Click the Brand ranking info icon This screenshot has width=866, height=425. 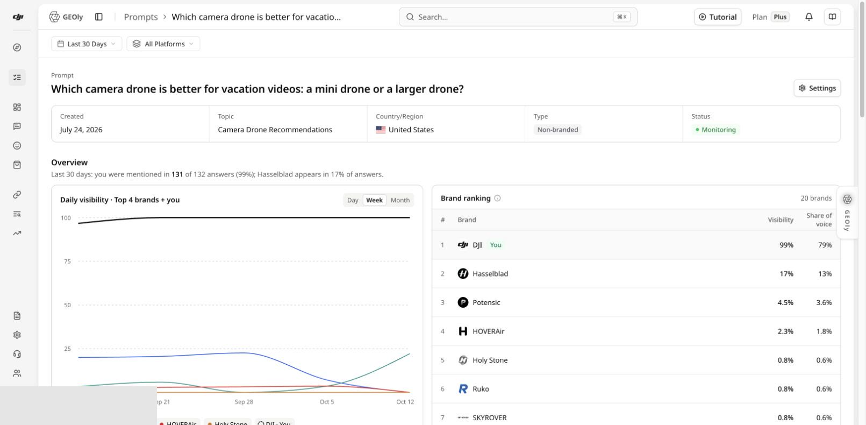point(497,198)
